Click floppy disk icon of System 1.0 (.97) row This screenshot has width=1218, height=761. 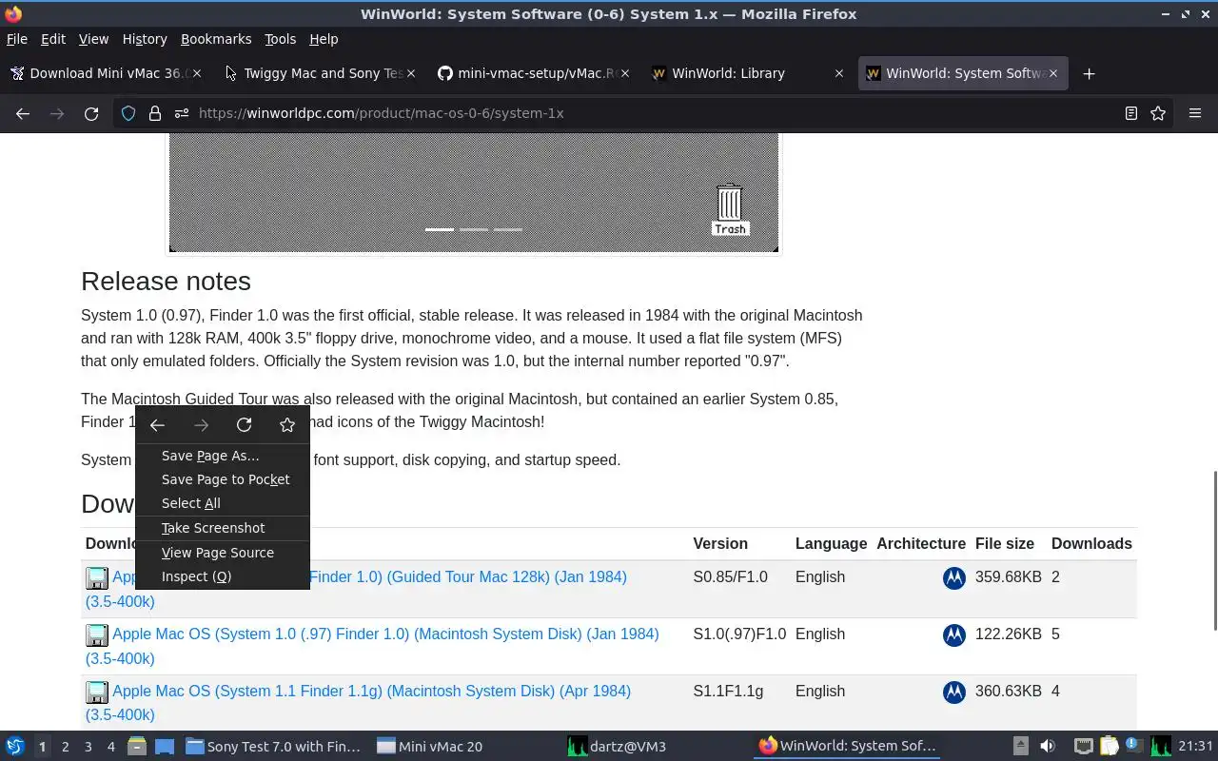(x=97, y=634)
